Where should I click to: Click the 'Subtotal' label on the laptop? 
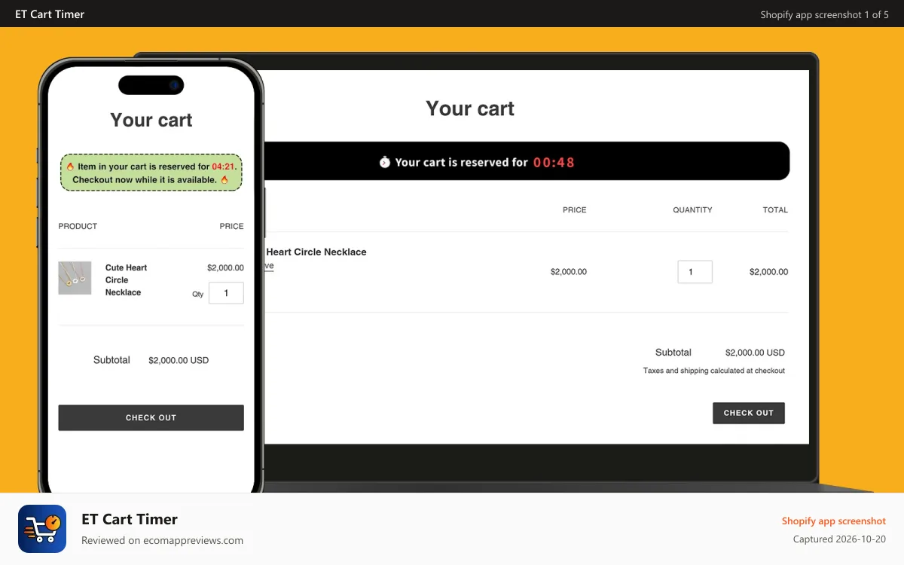(x=673, y=353)
